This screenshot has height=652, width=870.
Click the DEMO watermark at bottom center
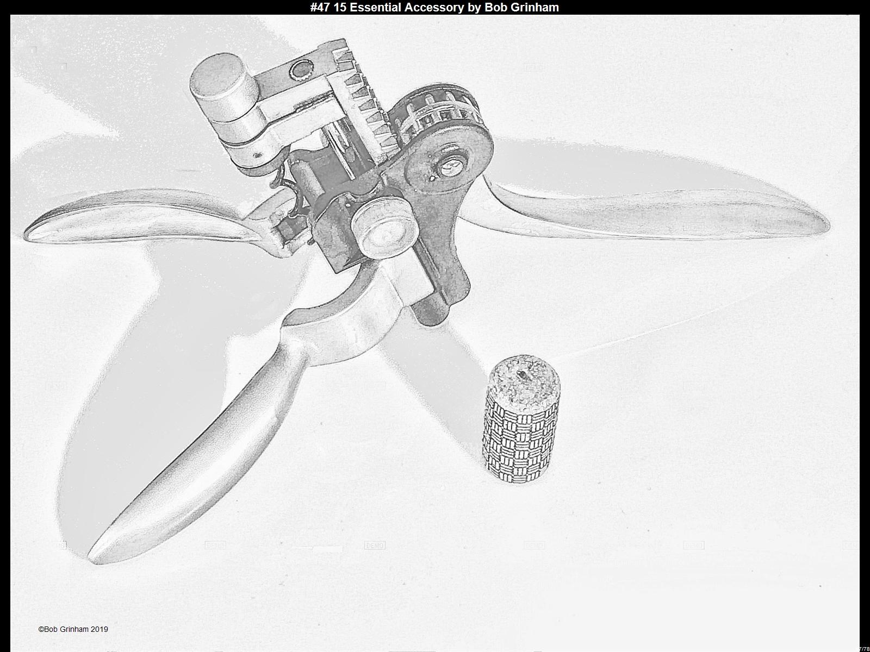coord(375,545)
